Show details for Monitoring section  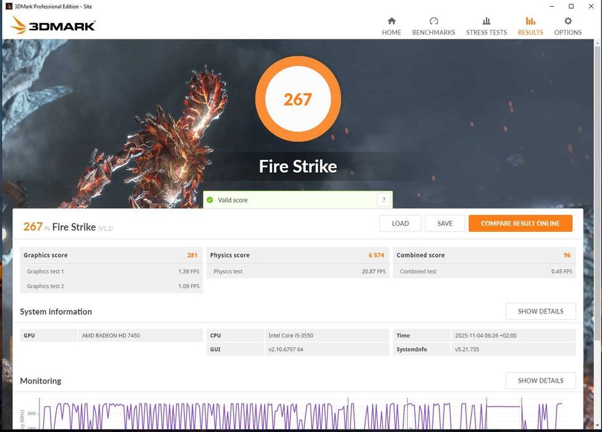540,381
